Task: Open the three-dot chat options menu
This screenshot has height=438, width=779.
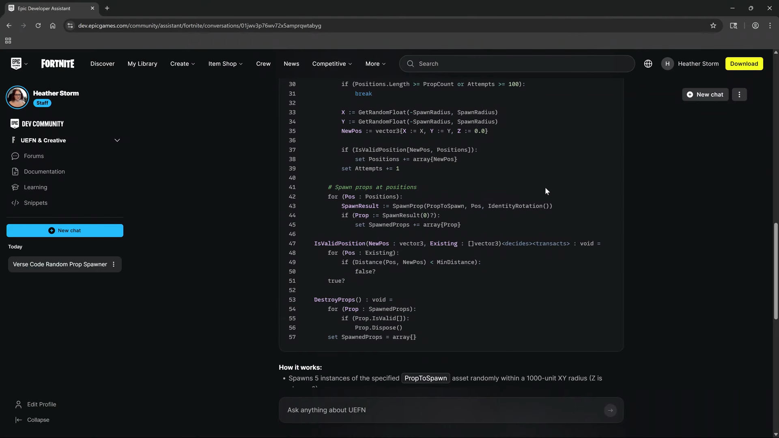Action: pos(739,94)
